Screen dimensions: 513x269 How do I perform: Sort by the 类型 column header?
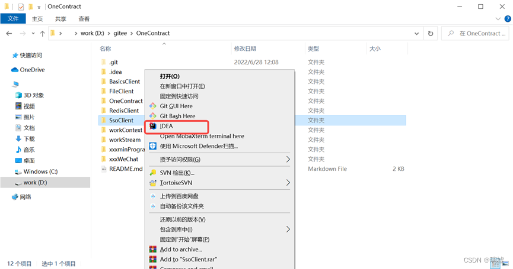coord(313,48)
